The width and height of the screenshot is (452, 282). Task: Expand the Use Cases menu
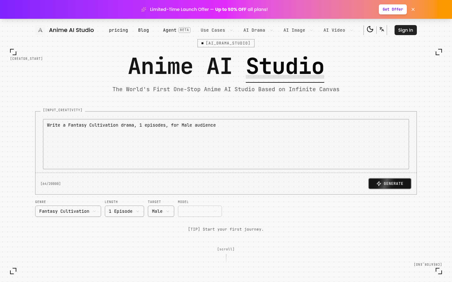tap(217, 30)
